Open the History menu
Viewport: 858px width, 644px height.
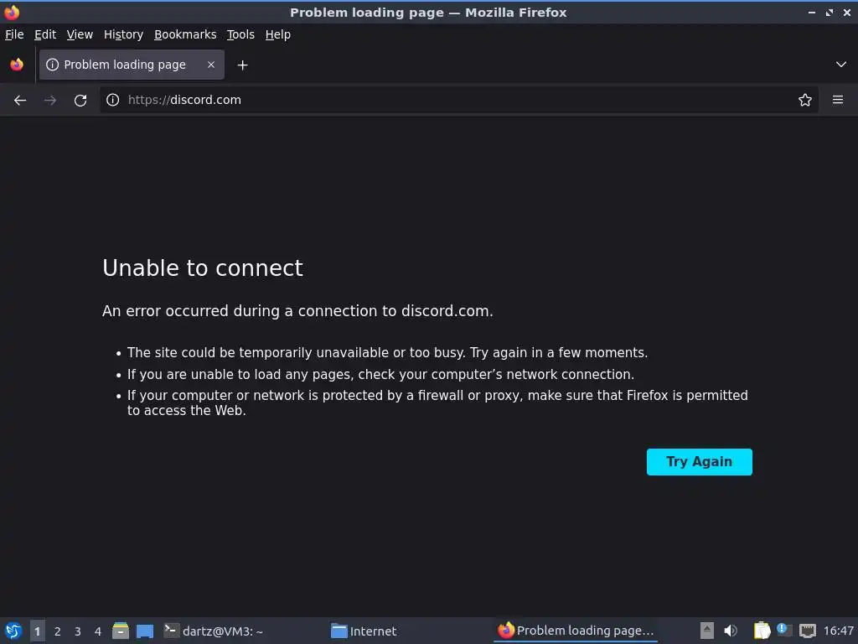124,34
